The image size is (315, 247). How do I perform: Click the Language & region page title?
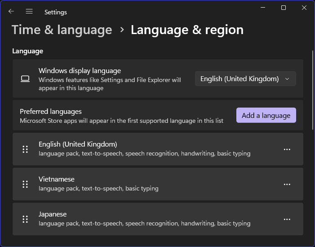(187, 30)
